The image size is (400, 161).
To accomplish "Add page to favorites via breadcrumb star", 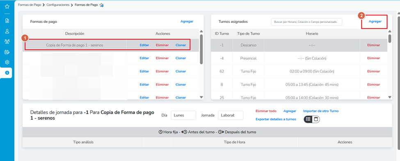I will [101, 5].
